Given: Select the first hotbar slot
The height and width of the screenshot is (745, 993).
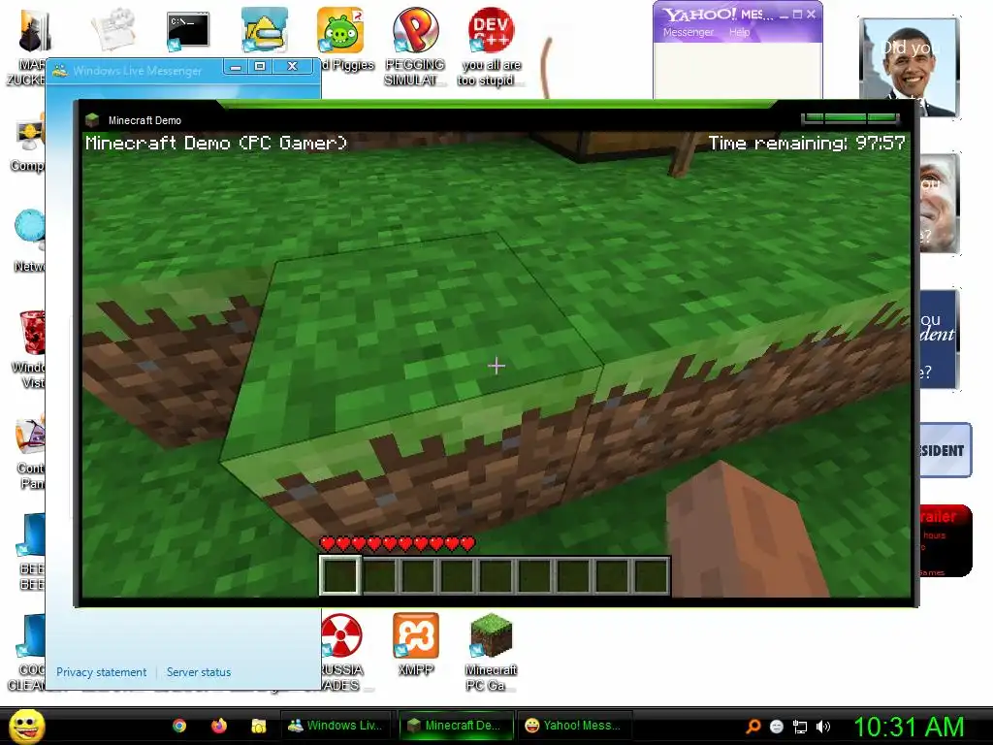Looking at the screenshot, I should click(340, 575).
